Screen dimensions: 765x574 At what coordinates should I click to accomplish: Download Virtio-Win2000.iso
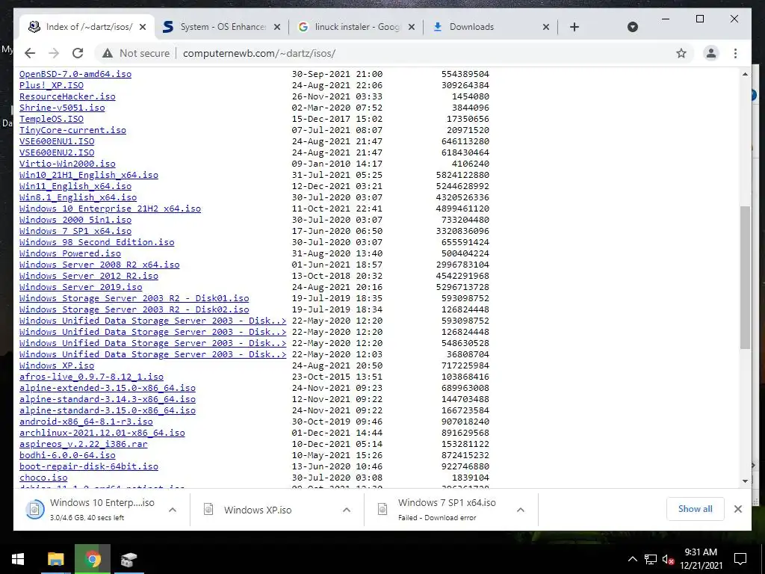coord(67,164)
